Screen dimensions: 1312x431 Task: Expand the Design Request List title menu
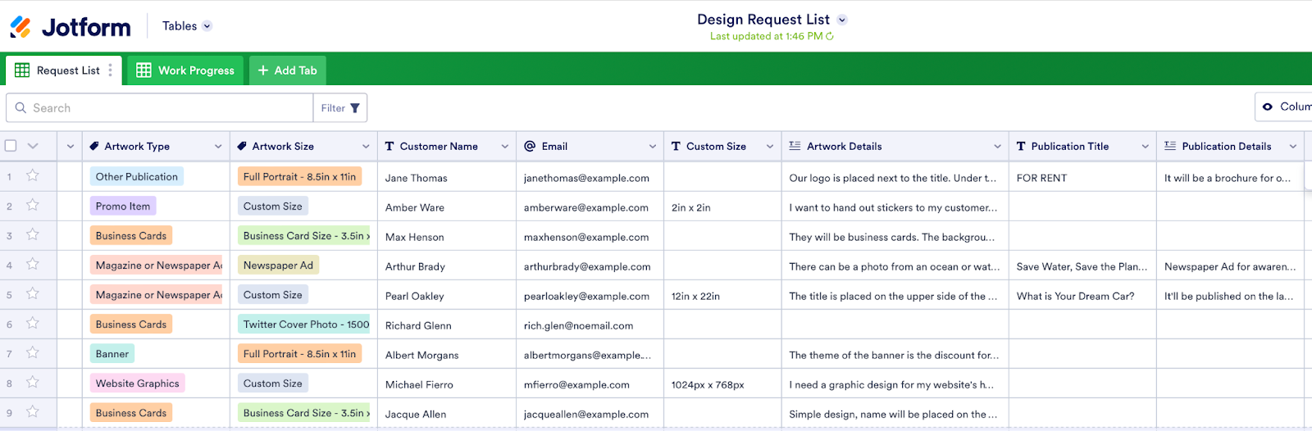coord(842,20)
